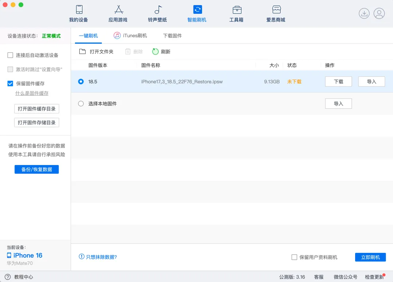Open the downloads manager icon

point(364,13)
